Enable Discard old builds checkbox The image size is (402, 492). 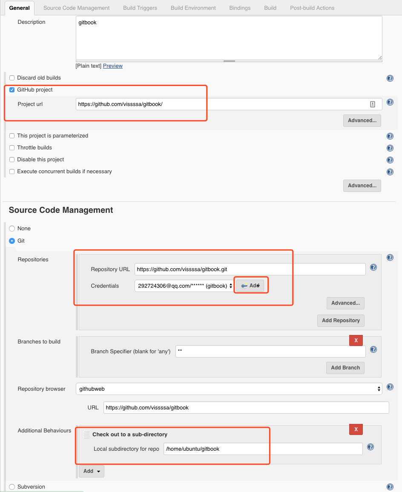pyautogui.click(x=12, y=78)
